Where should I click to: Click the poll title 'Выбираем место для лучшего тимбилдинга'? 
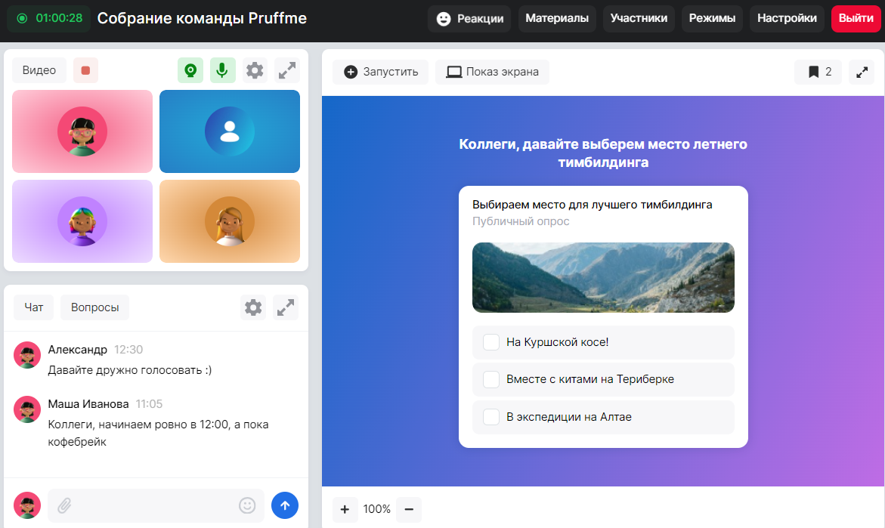tap(592, 205)
